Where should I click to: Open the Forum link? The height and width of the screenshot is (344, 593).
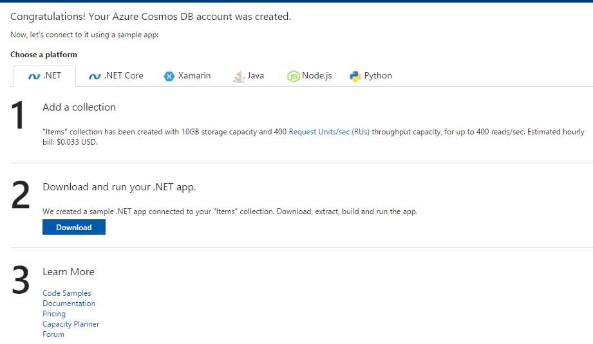pos(53,334)
